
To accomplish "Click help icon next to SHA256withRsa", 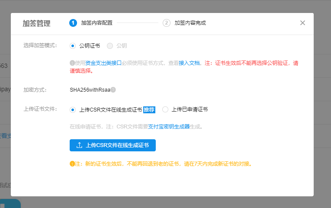I will [x=113, y=90].
